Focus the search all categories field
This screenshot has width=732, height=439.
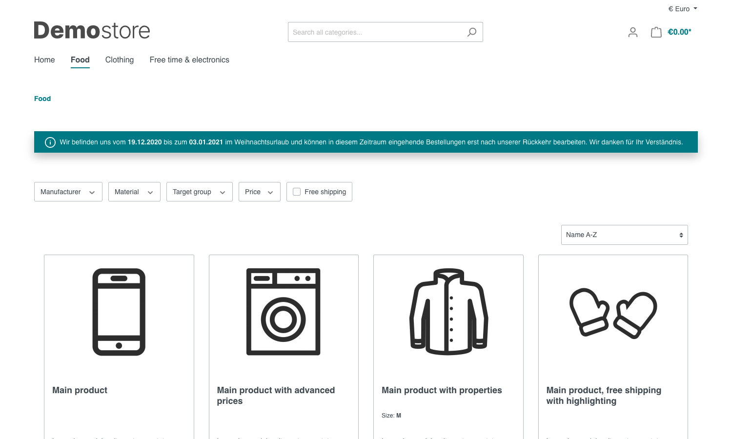[376, 32]
